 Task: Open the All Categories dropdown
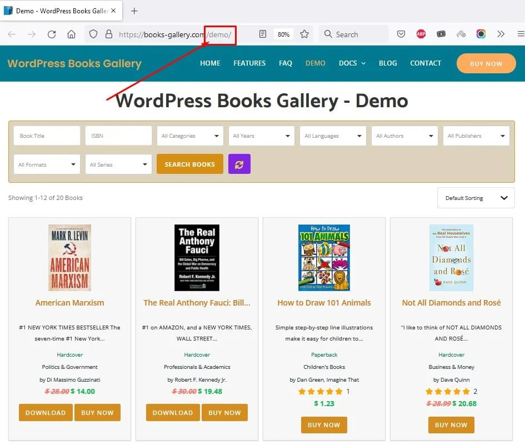(190, 136)
